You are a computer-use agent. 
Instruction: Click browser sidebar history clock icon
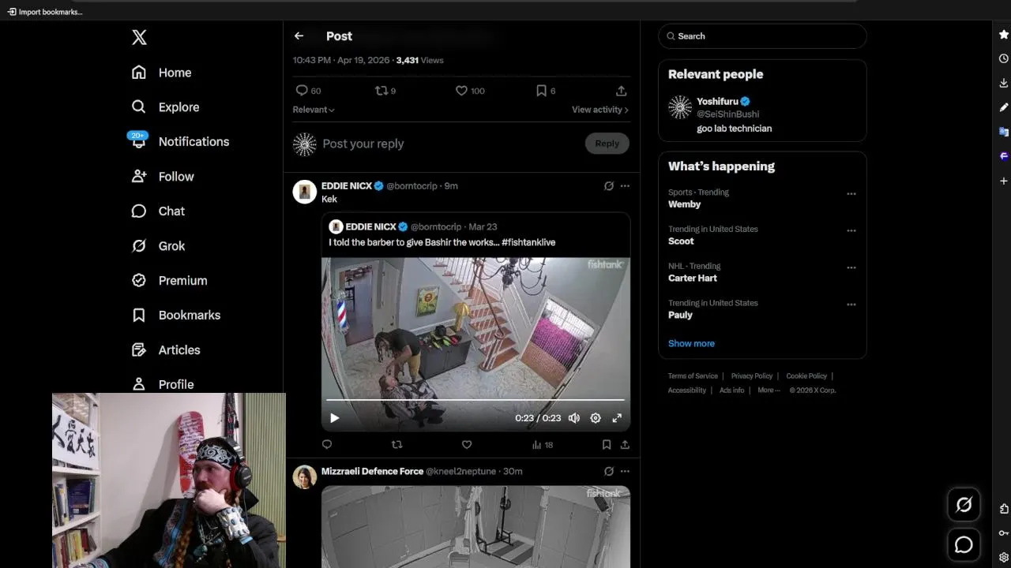(x=1004, y=58)
